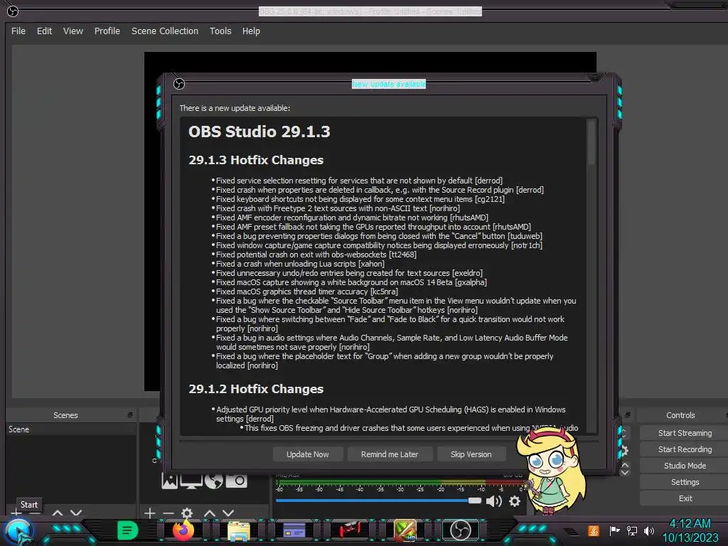
Task: Click Remind me Later button
Action: 390,454
